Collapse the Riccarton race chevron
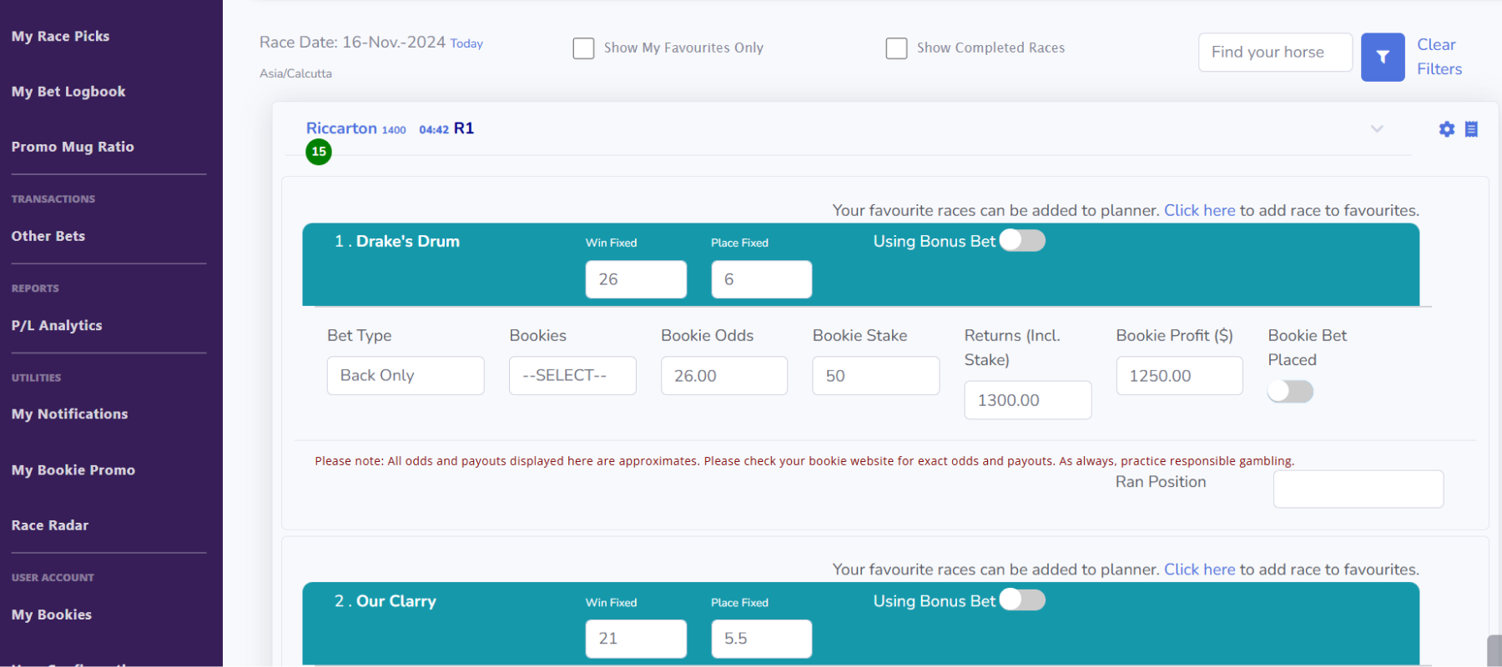 1377,128
